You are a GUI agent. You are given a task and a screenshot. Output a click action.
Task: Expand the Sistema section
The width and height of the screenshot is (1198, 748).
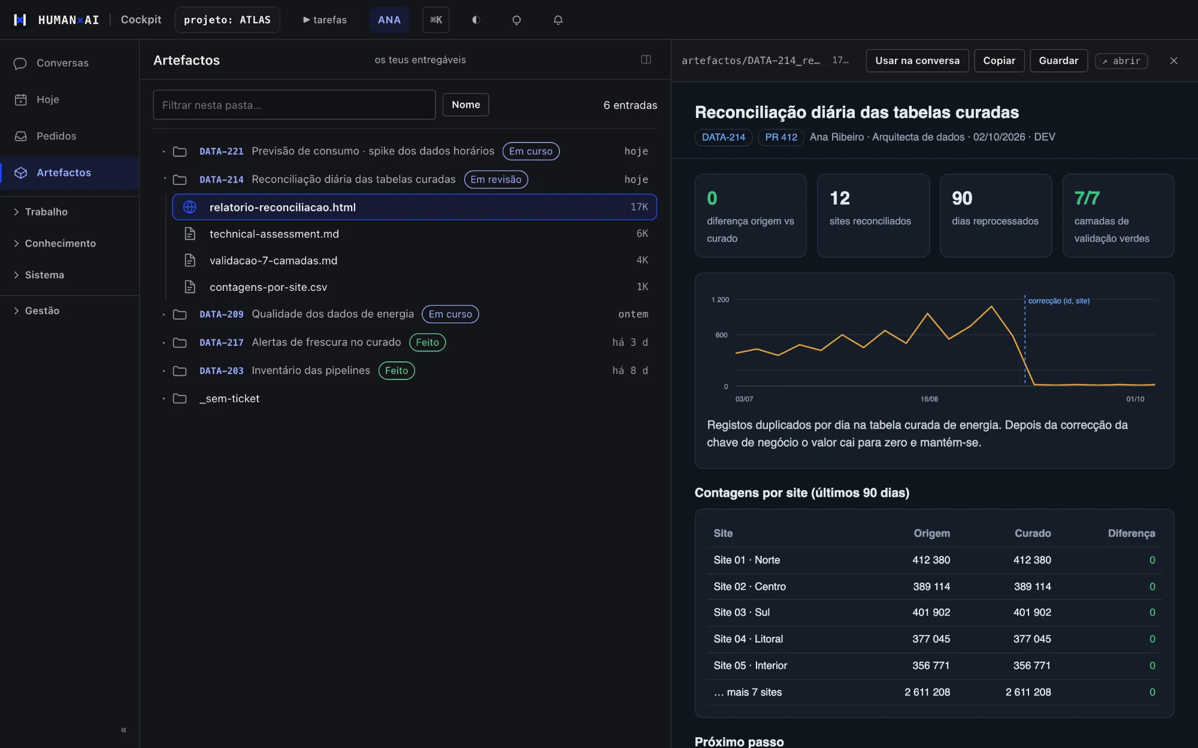pyautogui.click(x=69, y=275)
